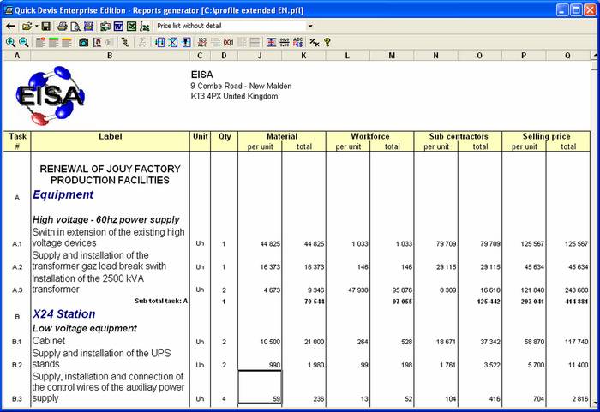Click Workforce per unit 47 938 cell
600x412 pixels.
pyautogui.click(x=358, y=290)
